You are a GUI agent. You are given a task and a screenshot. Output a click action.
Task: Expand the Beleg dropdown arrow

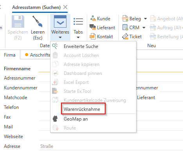(145, 19)
